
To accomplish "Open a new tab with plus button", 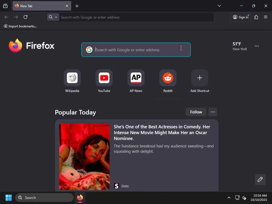I will pyautogui.click(x=77, y=6).
